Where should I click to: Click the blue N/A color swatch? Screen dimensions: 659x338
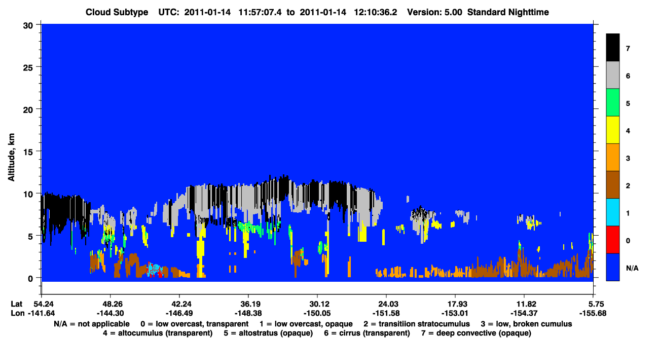pyautogui.click(x=613, y=267)
